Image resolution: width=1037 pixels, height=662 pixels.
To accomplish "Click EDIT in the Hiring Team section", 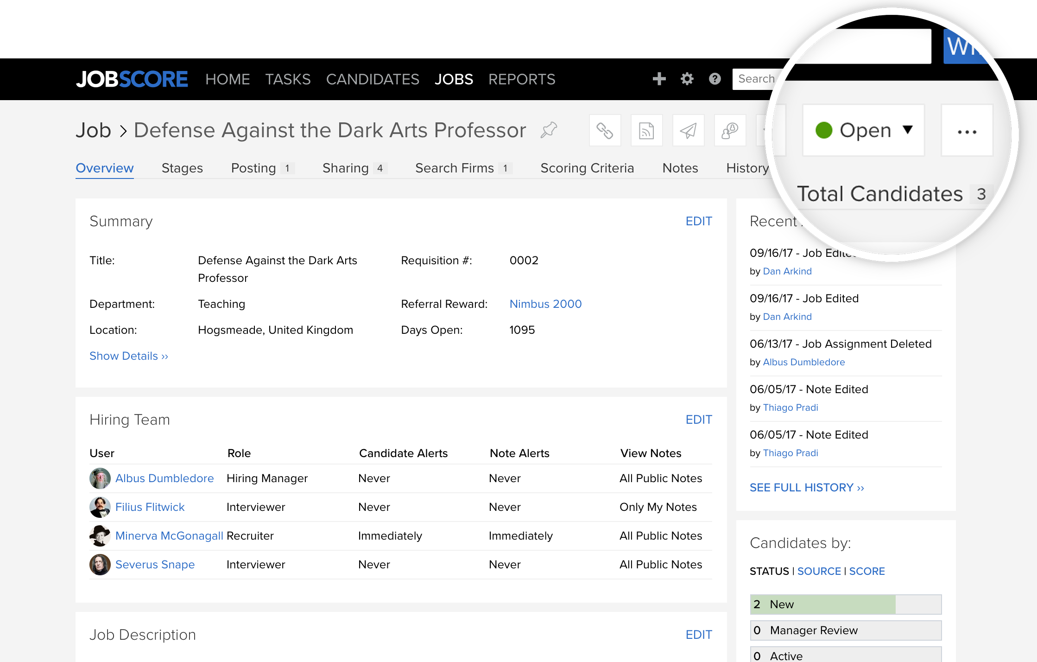I will pyautogui.click(x=699, y=420).
